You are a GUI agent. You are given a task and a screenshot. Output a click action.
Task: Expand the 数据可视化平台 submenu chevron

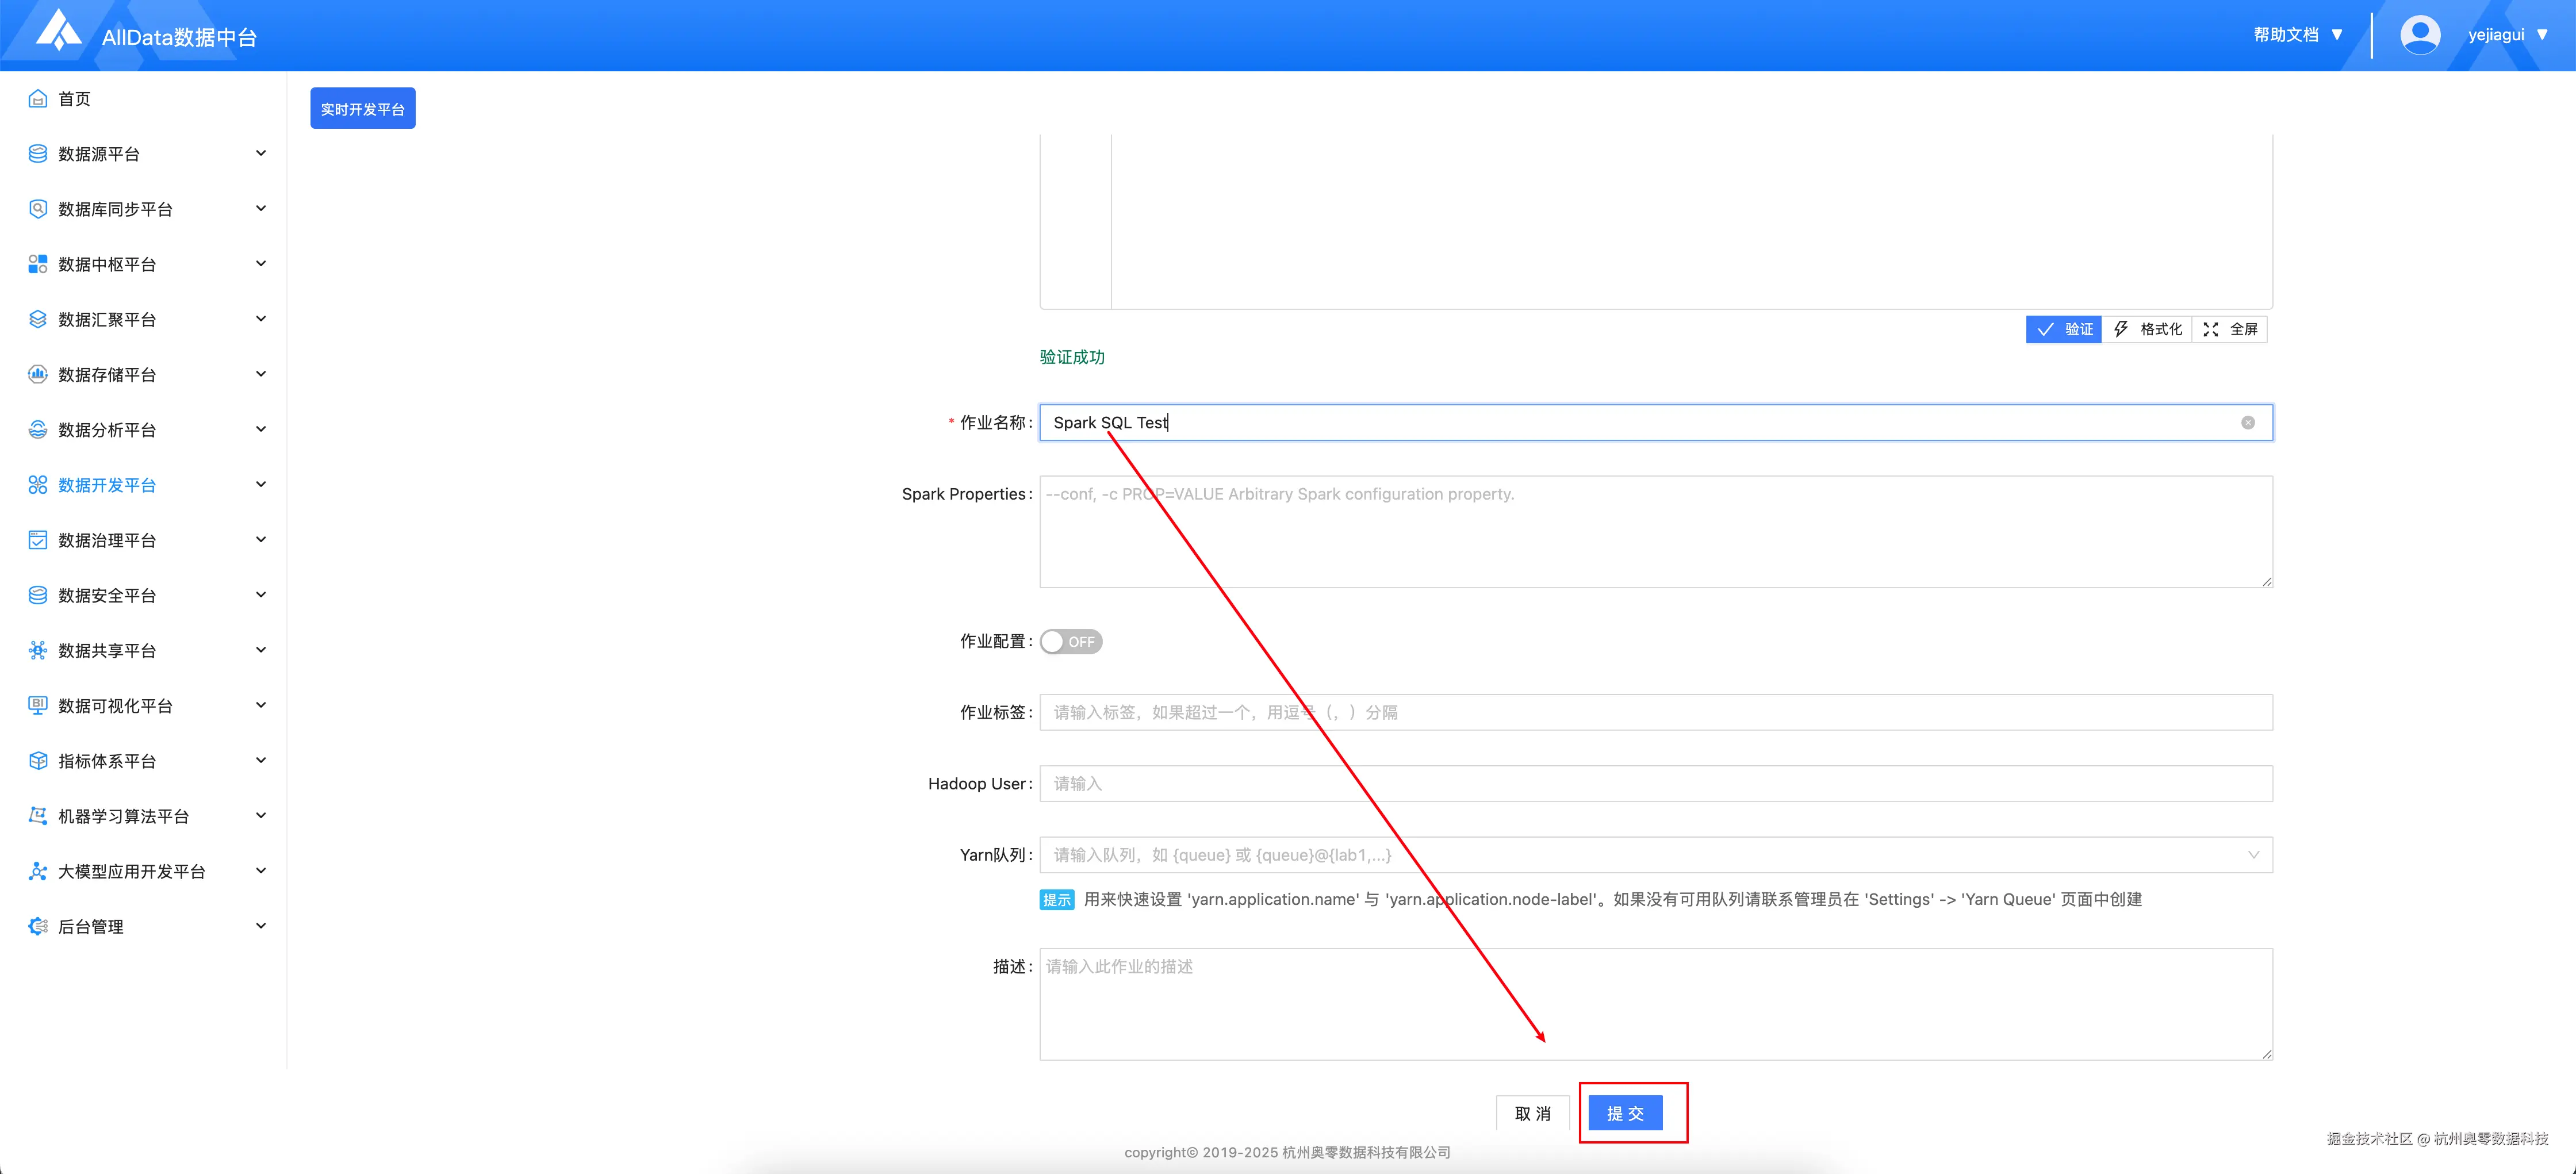pos(261,705)
